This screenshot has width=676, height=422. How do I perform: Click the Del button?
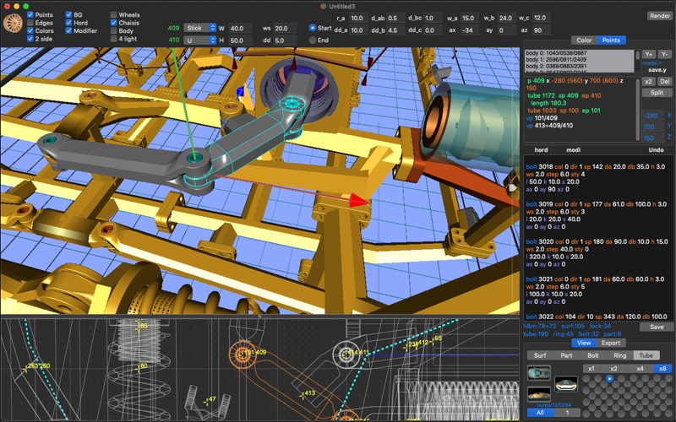point(665,81)
